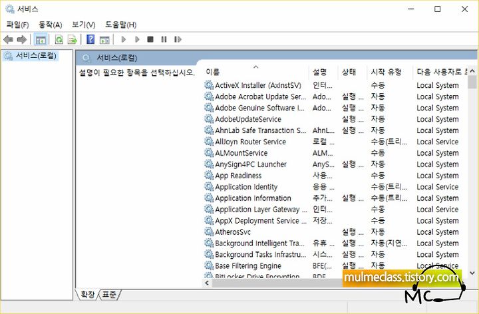Click the Stop Service square icon
The width and height of the screenshot is (479, 314).
150,39
